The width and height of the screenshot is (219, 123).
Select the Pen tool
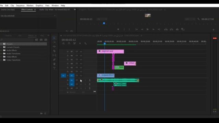(x=54, y=59)
